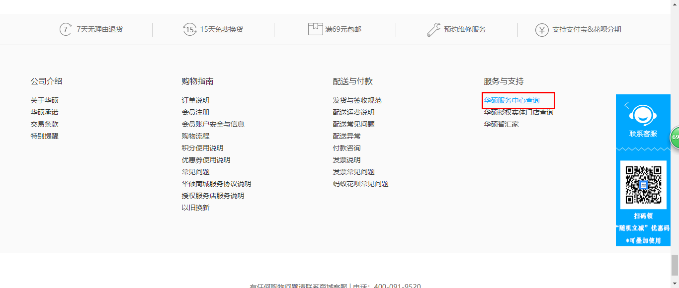Open 华硕授权实体门店查询
This screenshot has height=288, width=679.
(x=520, y=112)
